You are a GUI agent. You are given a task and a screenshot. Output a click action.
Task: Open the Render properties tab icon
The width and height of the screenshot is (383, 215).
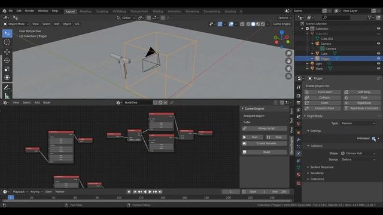point(299,96)
